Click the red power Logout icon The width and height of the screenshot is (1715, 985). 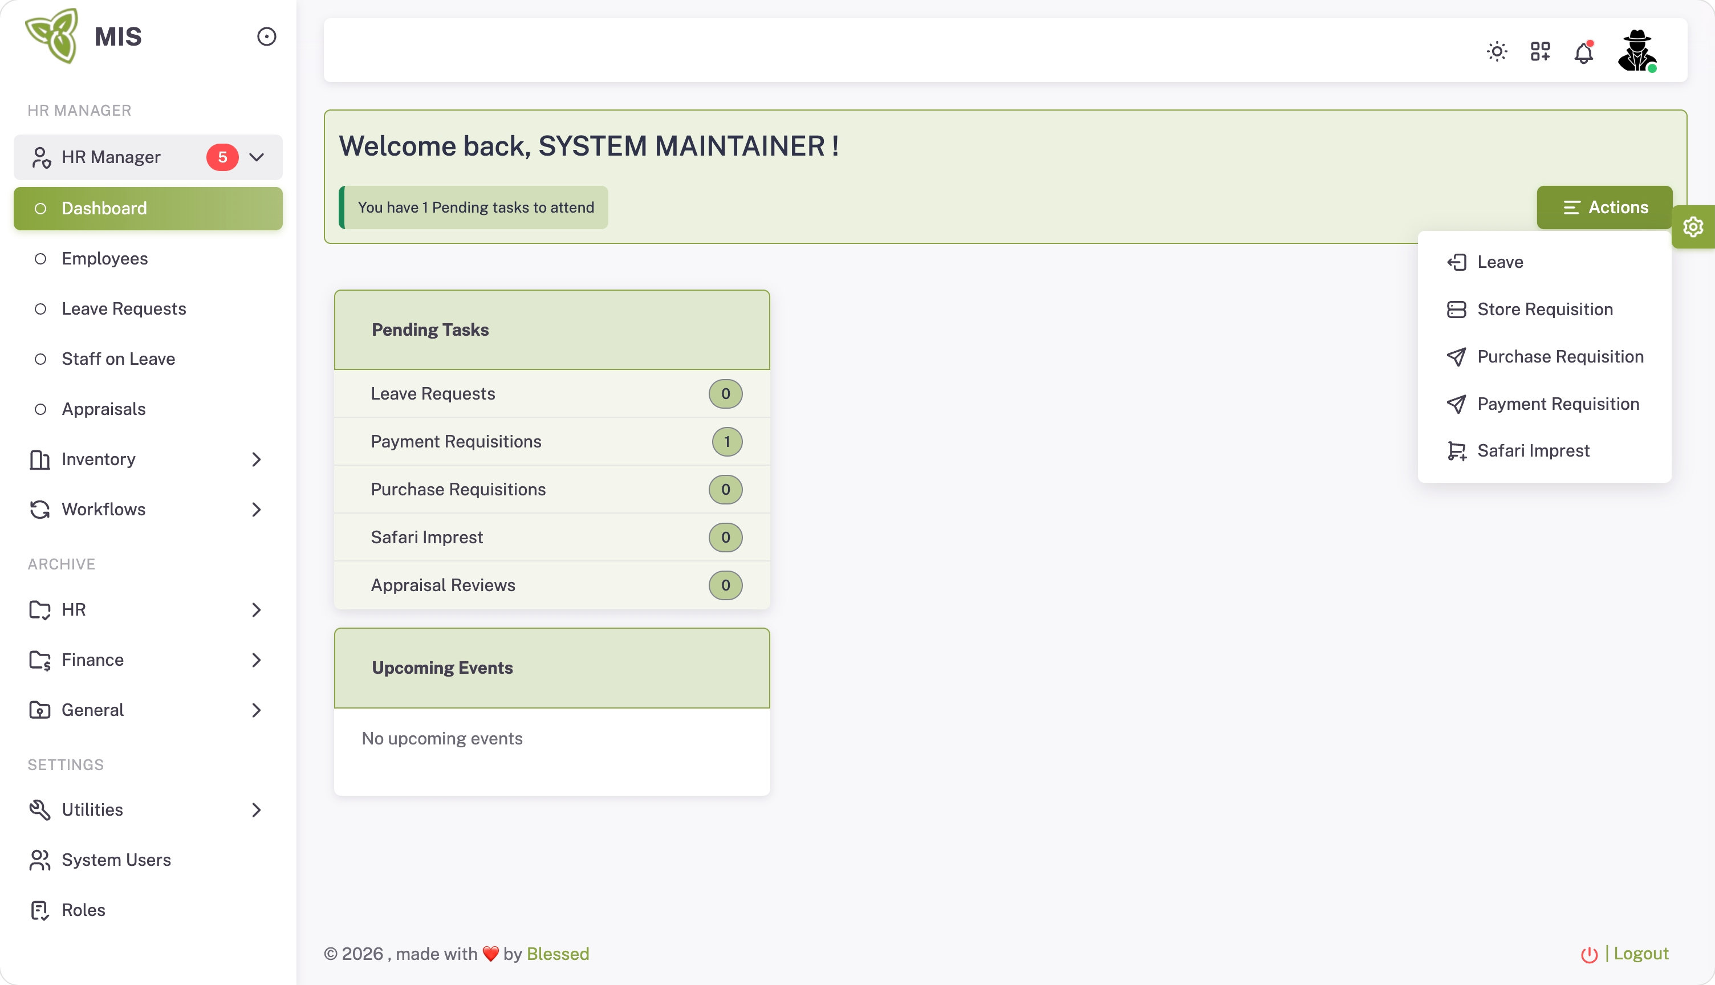click(x=1588, y=954)
